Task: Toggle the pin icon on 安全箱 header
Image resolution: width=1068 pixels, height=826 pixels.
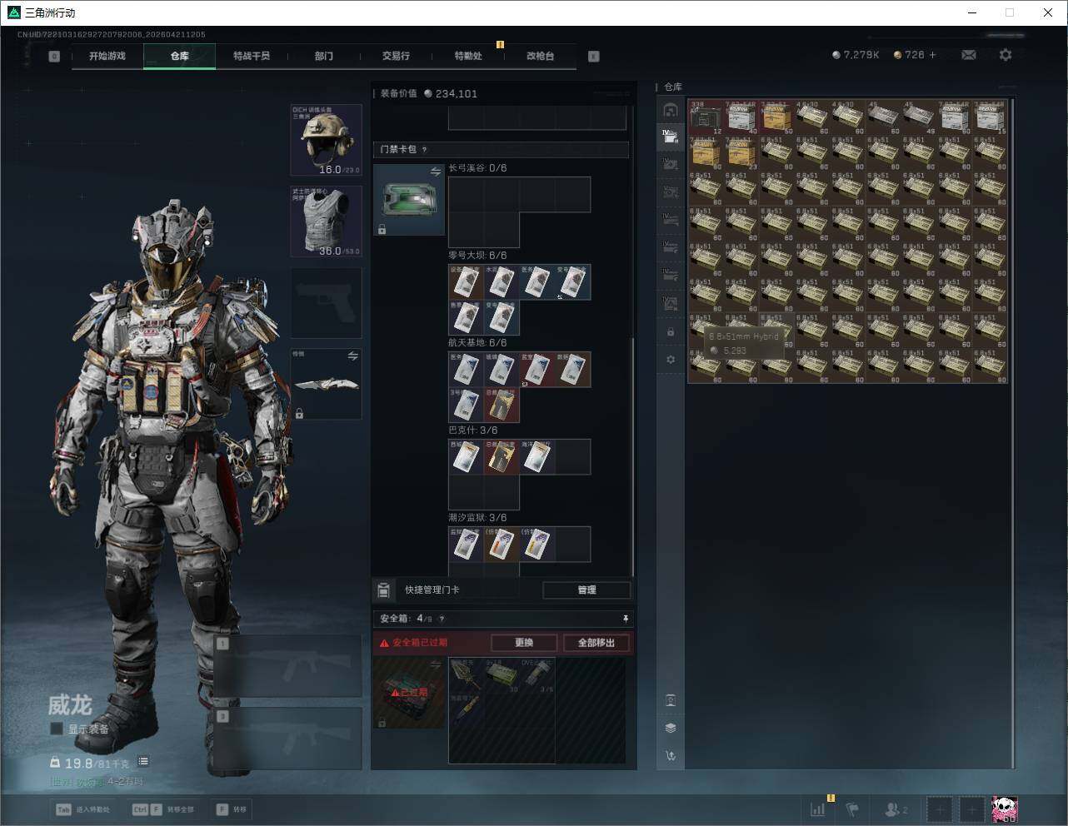Action: [626, 619]
